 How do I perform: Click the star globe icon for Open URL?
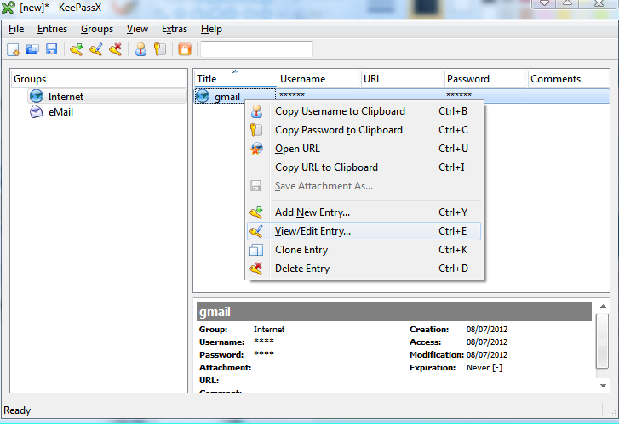pos(256,149)
